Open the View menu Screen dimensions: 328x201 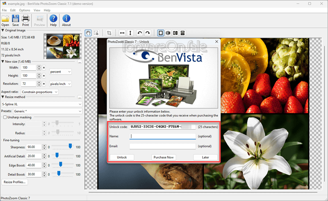[x=37, y=10]
